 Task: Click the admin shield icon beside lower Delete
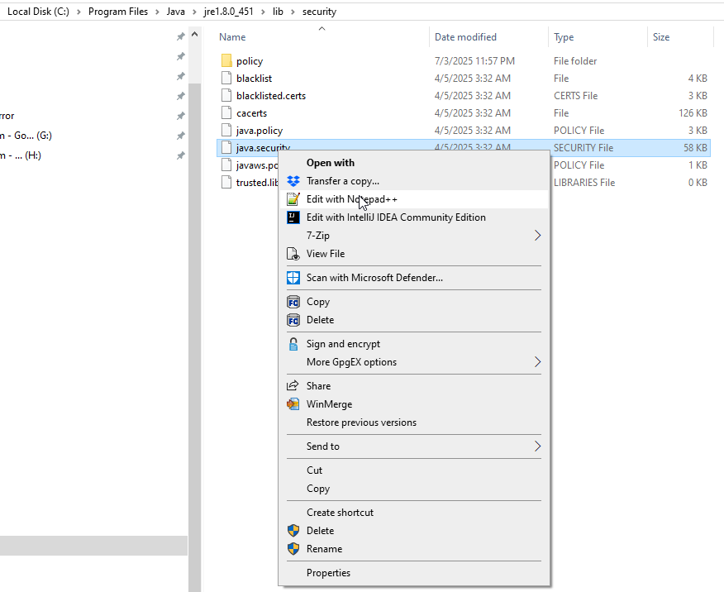coord(293,531)
